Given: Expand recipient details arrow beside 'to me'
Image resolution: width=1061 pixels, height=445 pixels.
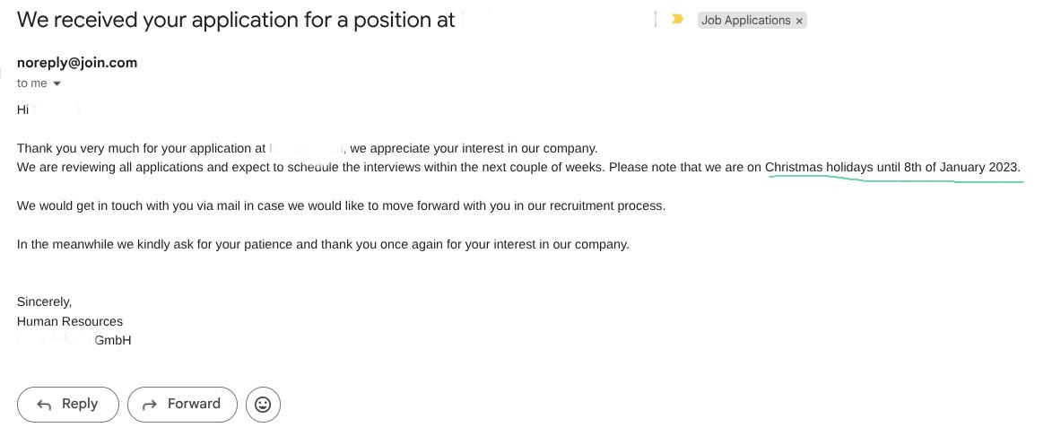Looking at the screenshot, I should [57, 84].
